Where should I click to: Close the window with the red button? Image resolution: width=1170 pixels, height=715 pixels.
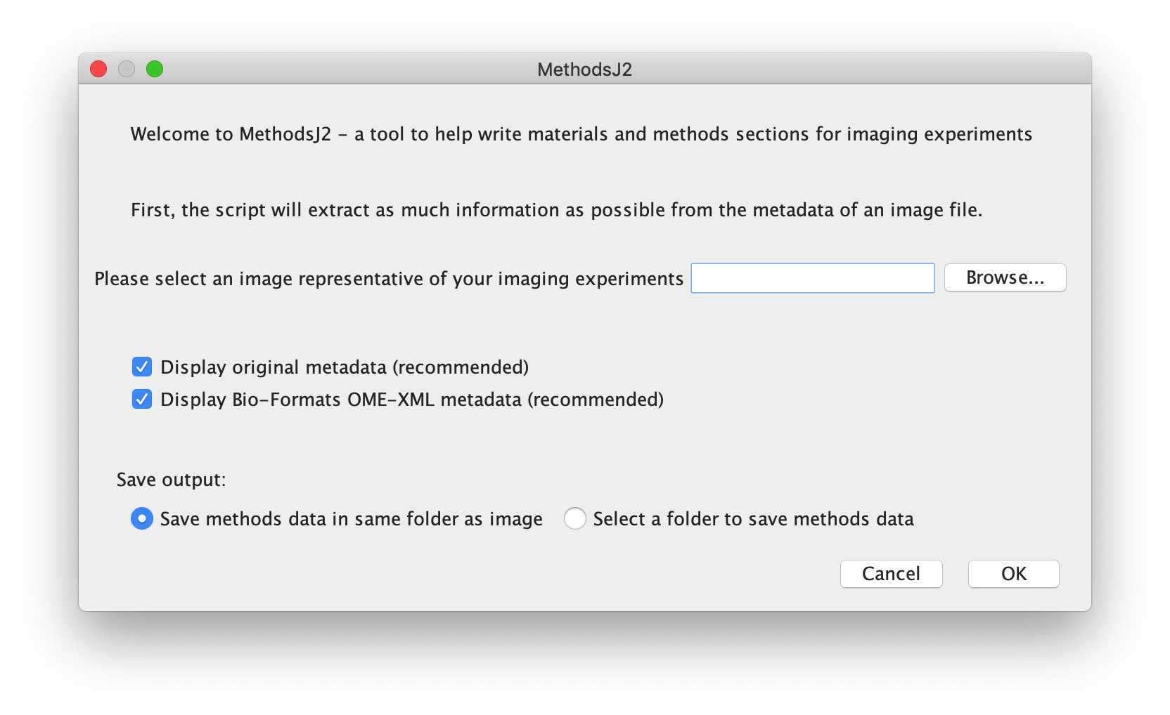98,69
